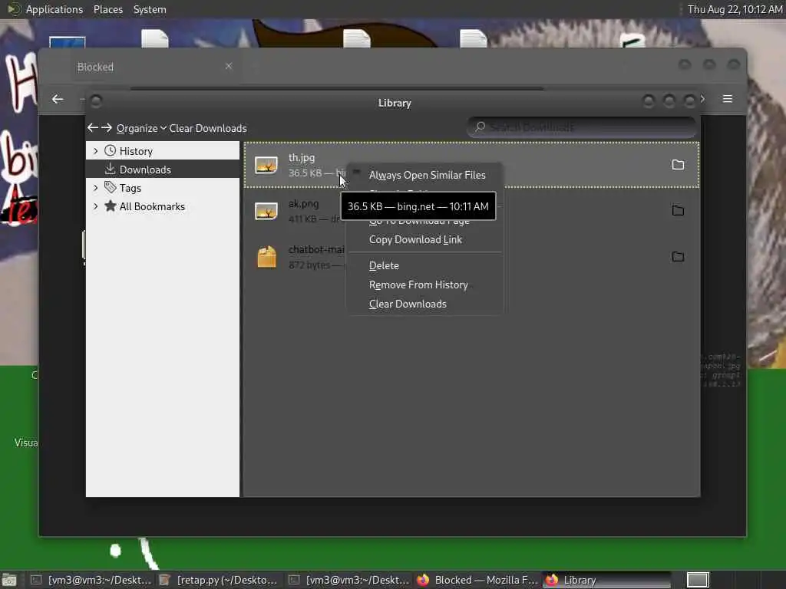The width and height of the screenshot is (786, 589).
Task: Select the ak.png file name
Action: (303, 203)
